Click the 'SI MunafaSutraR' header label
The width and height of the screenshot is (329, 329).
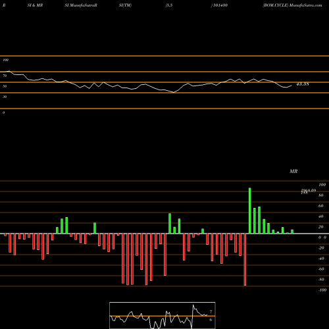(x=81, y=5)
